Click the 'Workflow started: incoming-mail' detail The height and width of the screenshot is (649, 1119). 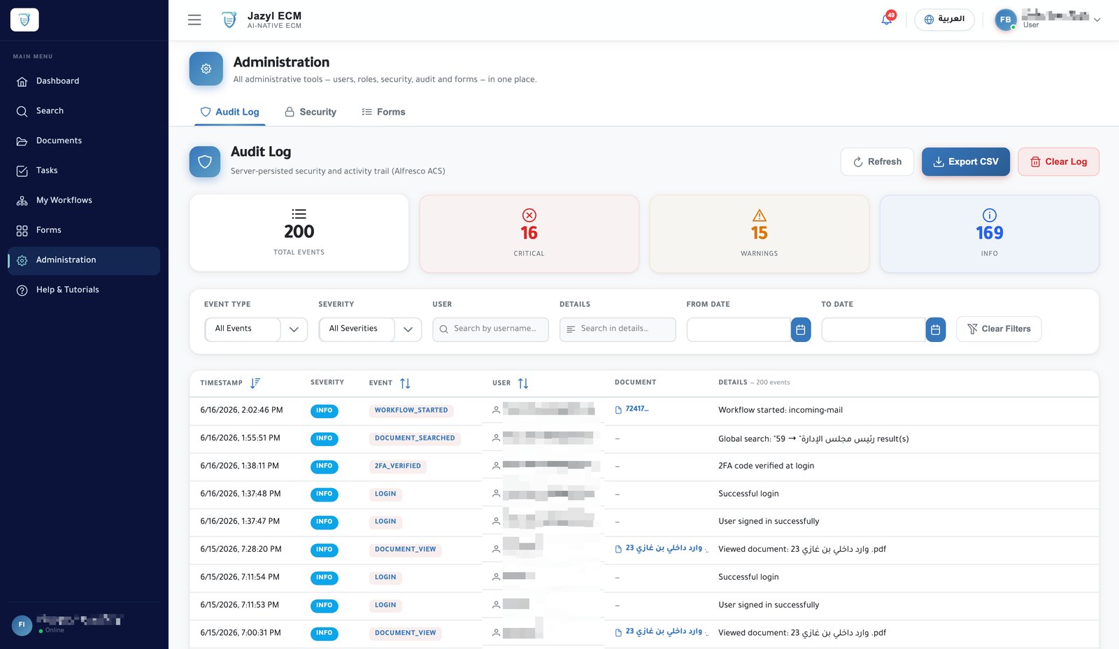click(781, 411)
